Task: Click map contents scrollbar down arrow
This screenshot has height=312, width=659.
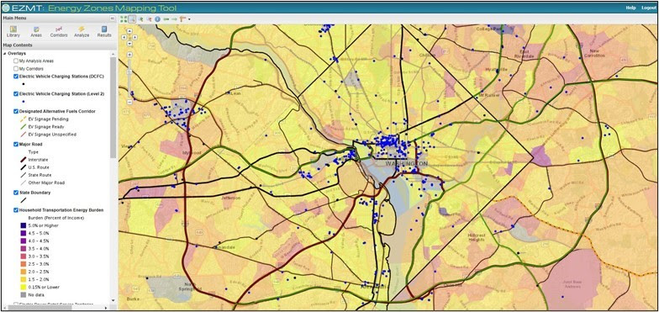Action: pyautogui.click(x=113, y=300)
